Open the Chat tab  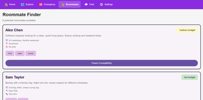[x=89, y=4]
